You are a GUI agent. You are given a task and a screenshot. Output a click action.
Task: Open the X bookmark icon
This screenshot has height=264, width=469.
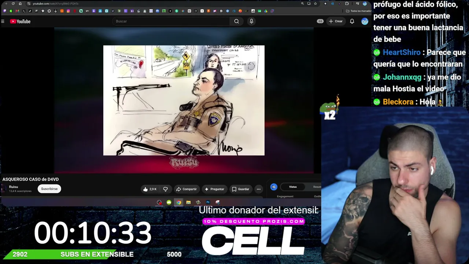pos(24,11)
